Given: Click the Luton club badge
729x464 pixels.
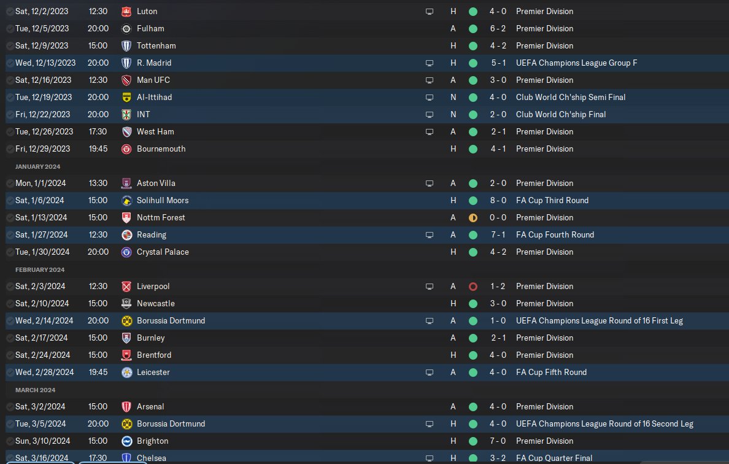Looking at the screenshot, I should 126,11.
